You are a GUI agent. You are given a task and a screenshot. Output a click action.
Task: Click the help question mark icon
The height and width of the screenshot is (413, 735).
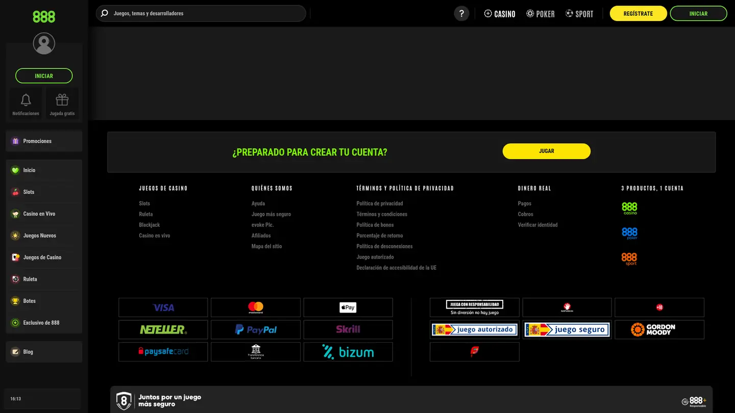461,14
